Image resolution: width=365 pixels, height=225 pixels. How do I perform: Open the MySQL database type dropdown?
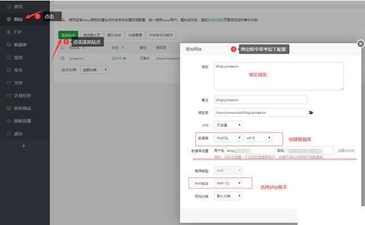228,138
